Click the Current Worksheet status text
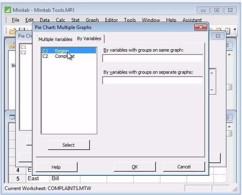242x195 pixels. tap(48, 188)
